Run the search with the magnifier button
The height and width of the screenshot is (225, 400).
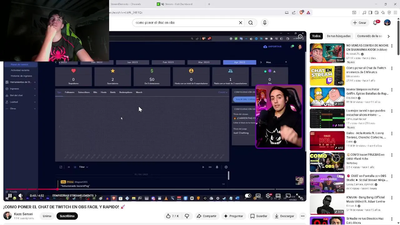pyautogui.click(x=251, y=22)
